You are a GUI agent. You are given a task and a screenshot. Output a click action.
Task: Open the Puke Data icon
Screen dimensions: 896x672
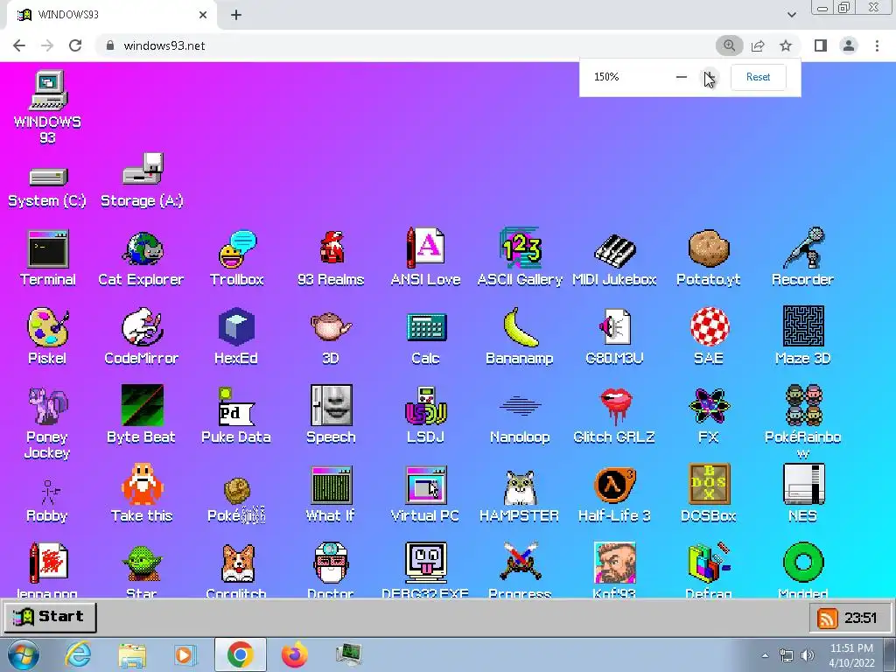(236, 405)
